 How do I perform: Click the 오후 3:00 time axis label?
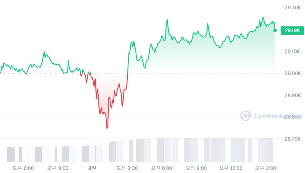click(265, 168)
